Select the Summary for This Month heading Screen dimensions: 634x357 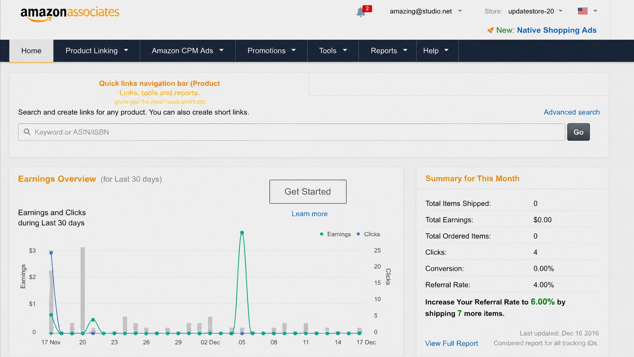472,179
